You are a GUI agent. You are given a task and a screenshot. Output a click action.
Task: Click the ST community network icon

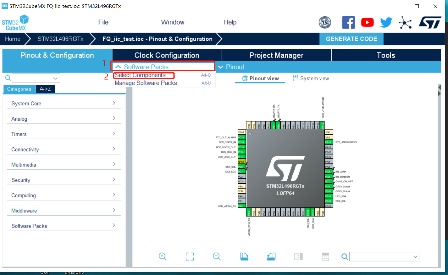click(405, 23)
